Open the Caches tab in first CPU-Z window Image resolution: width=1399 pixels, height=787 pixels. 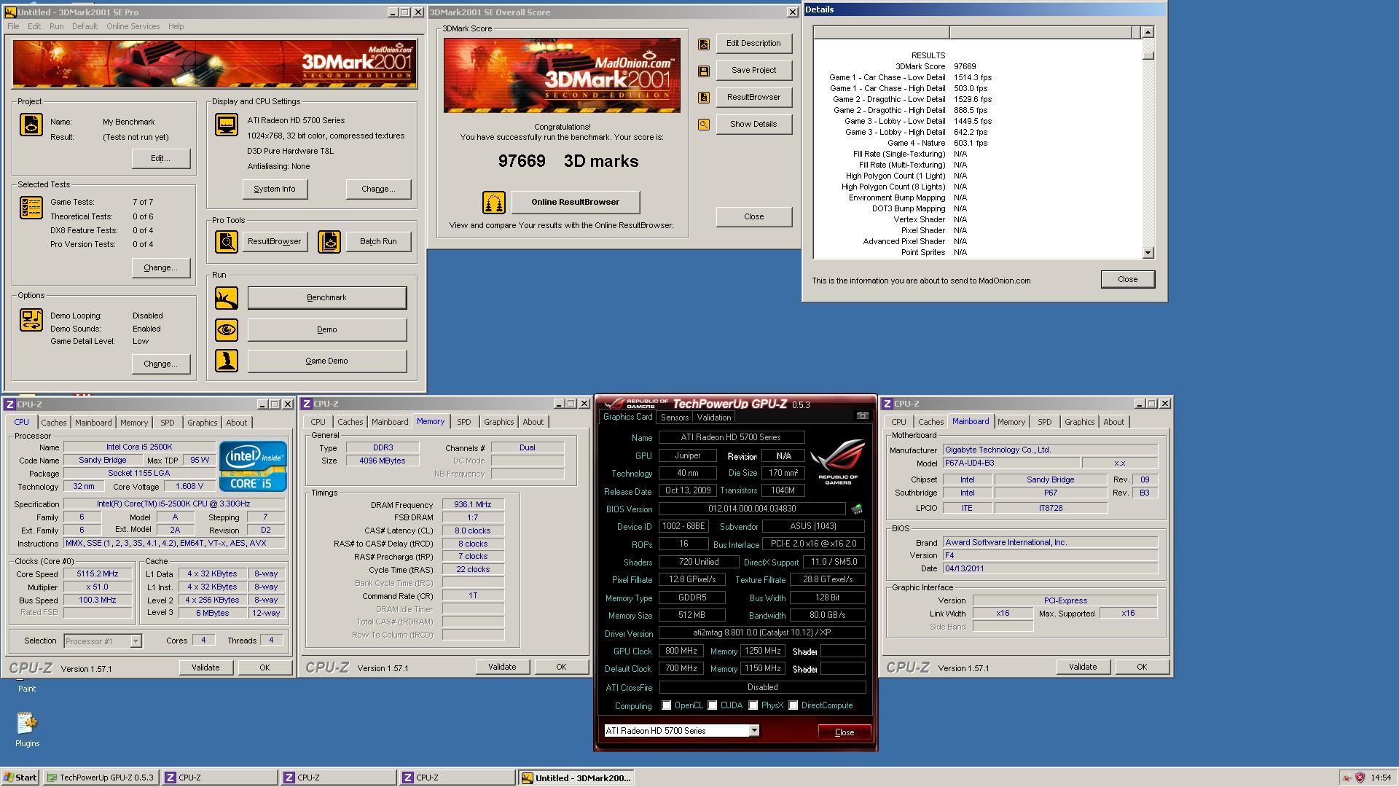53,423
